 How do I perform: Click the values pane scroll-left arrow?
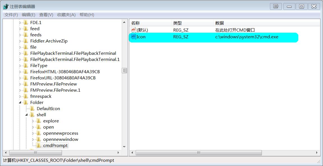(x=132, y=153)
